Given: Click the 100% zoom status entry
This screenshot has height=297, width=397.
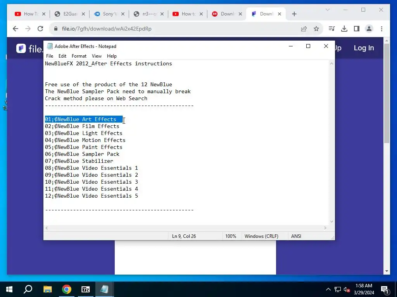Looking at the screenshot, I should point(231,236).
